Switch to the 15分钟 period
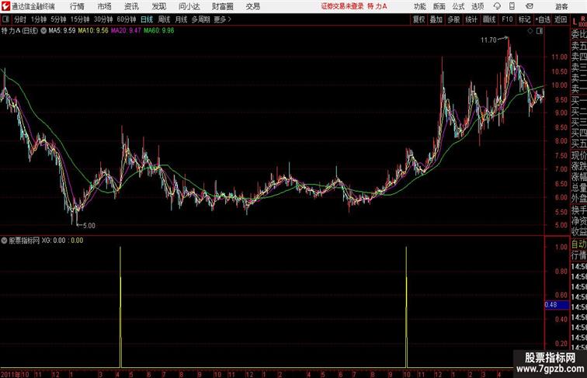The width and height of the screenshot is (587, 378). (x=80, y=19)
